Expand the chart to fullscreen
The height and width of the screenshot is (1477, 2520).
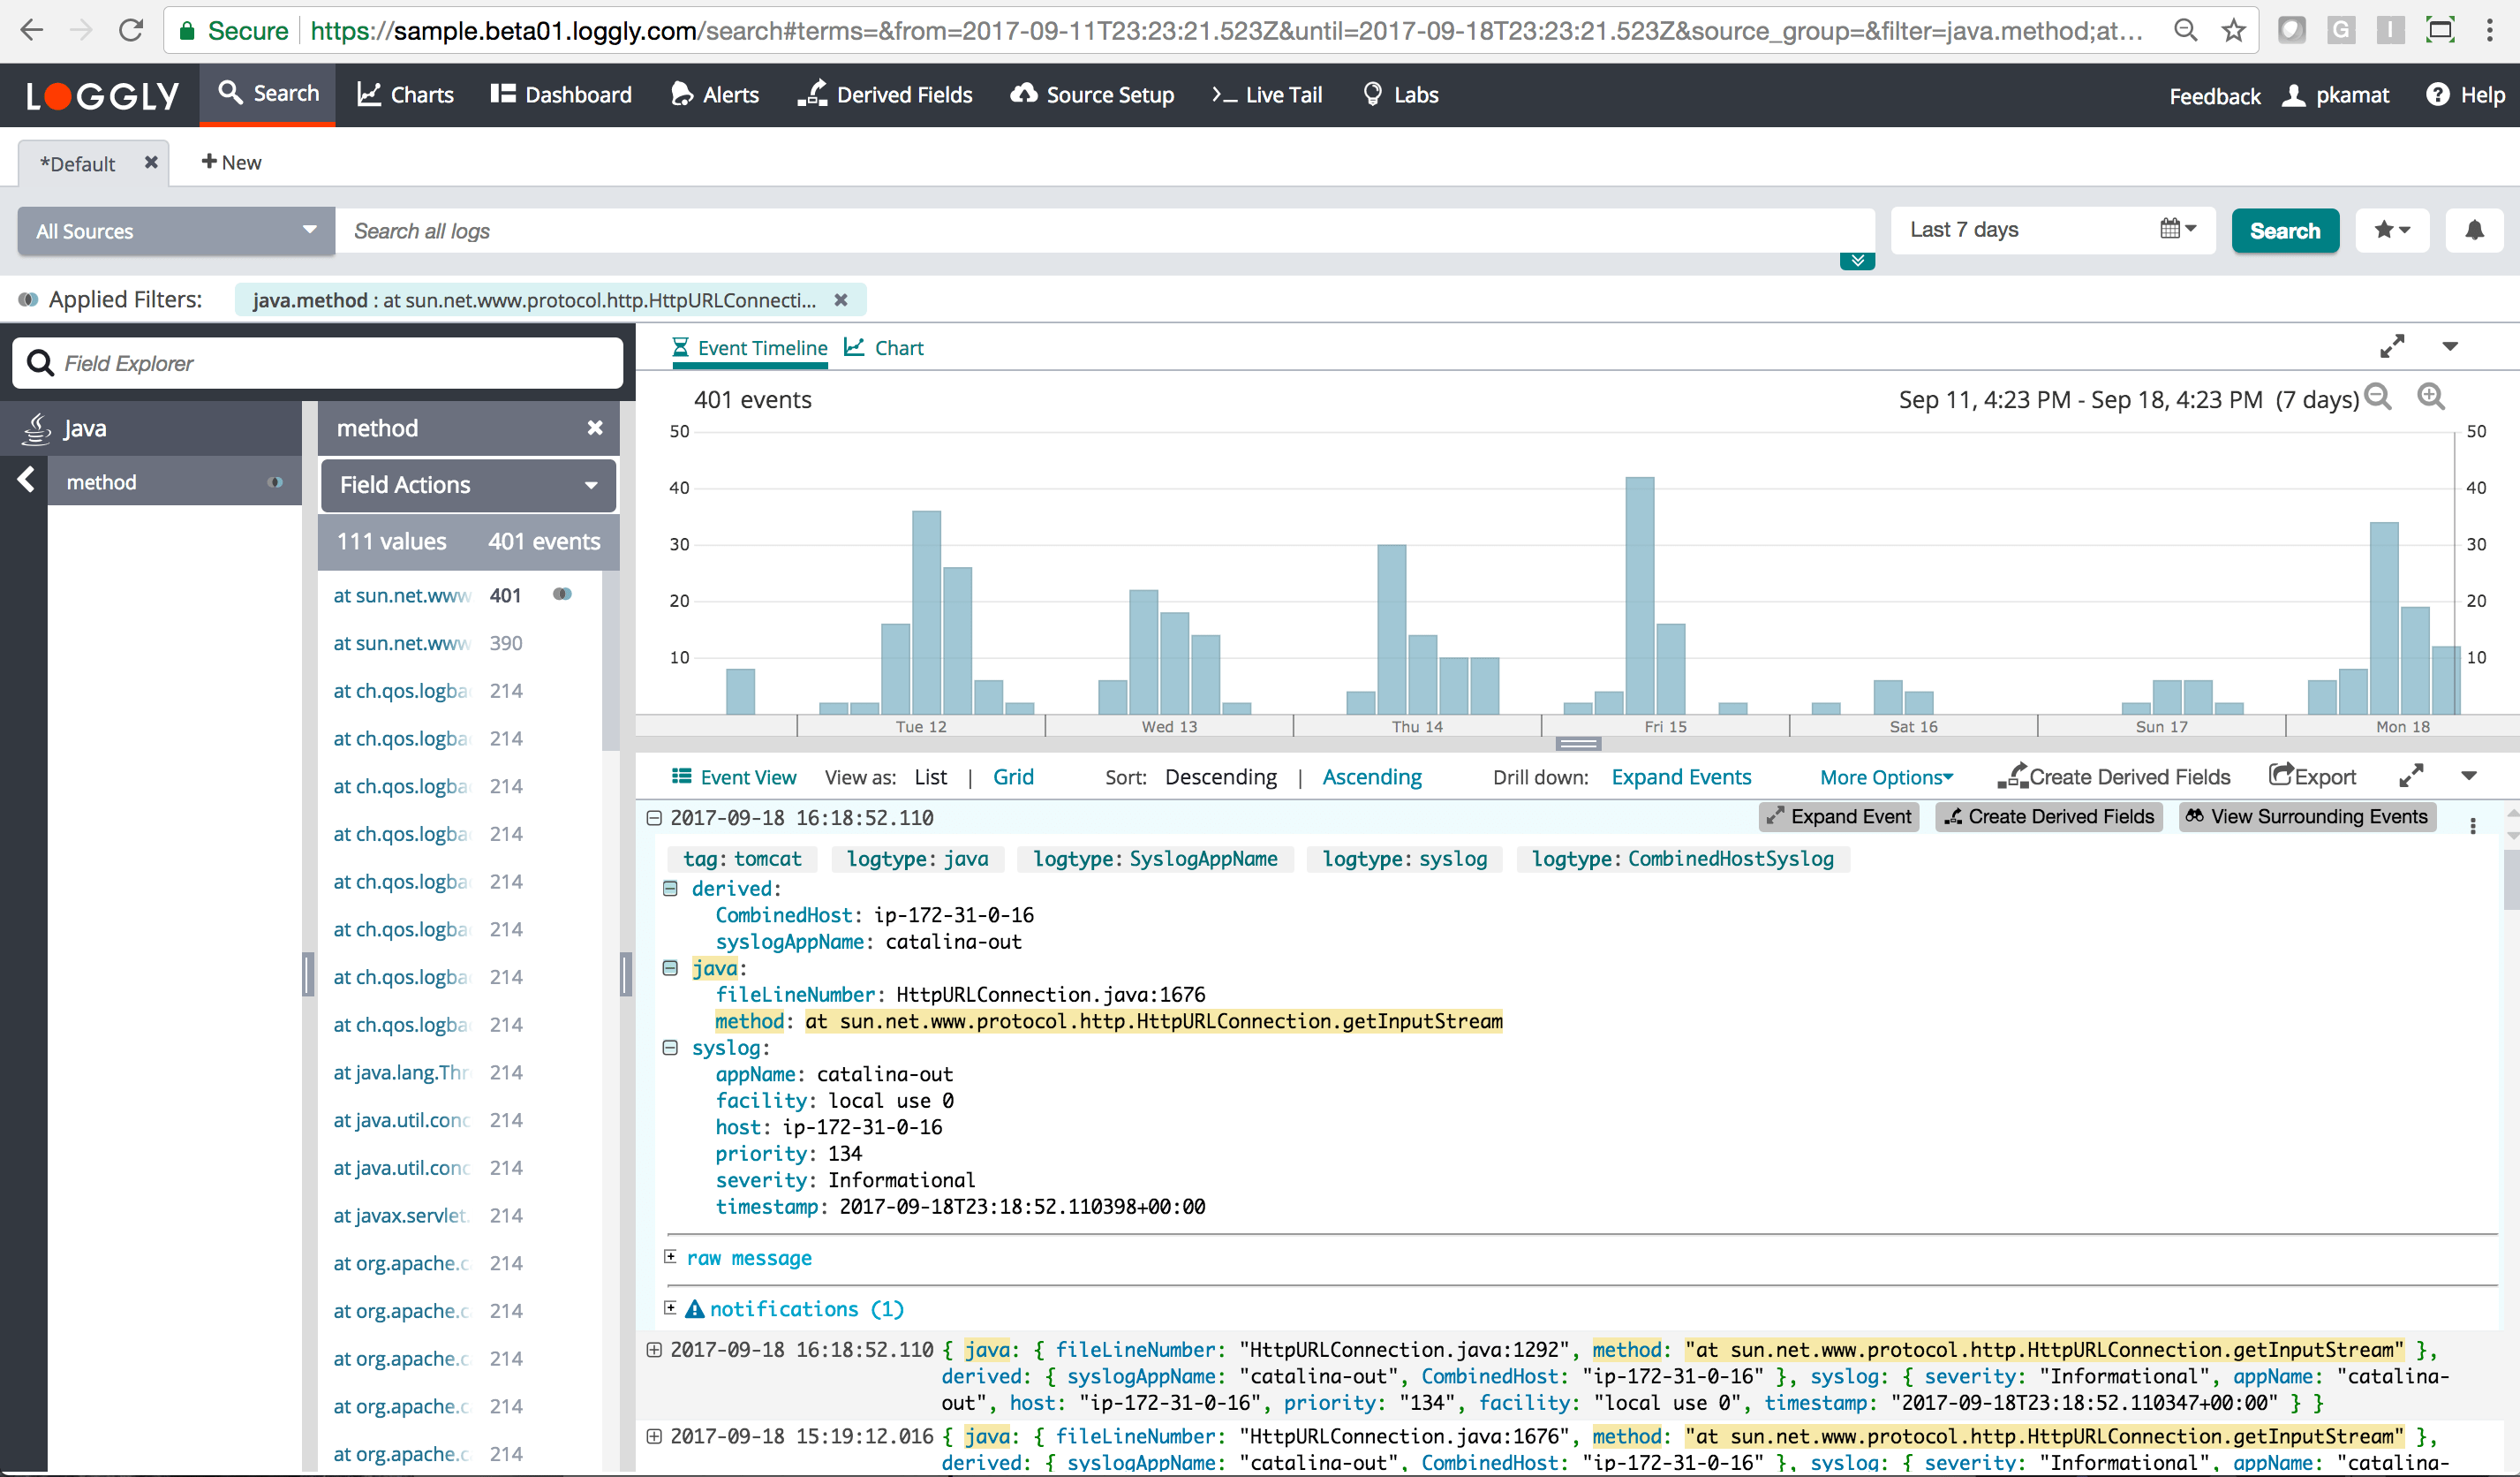(2394, 345)
